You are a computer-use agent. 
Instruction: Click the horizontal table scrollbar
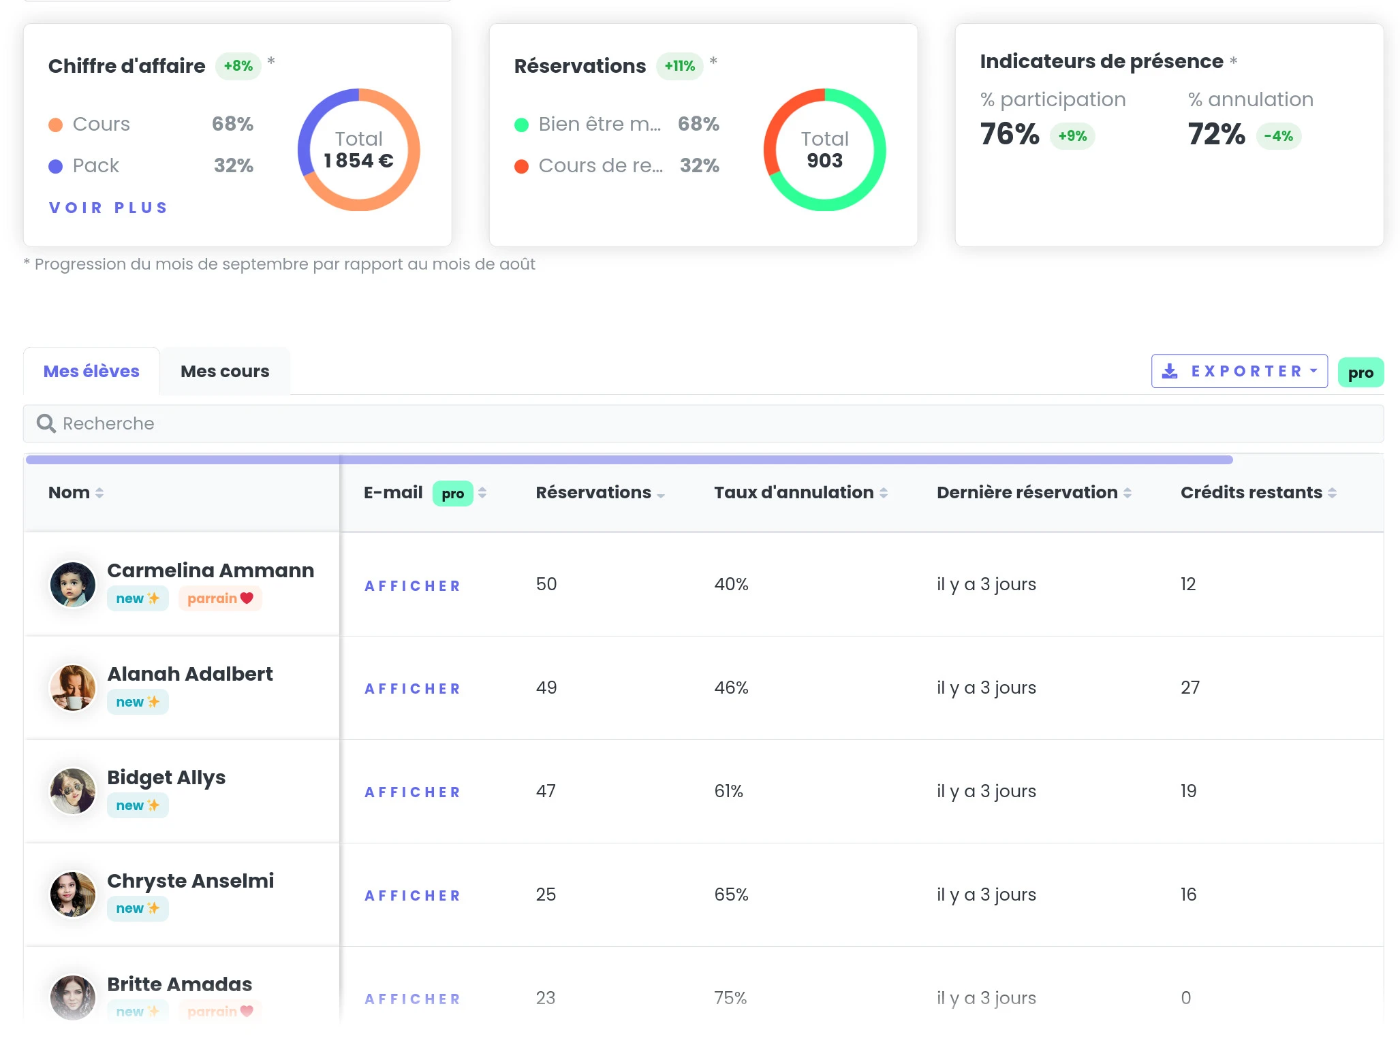(x=629, y=459)
